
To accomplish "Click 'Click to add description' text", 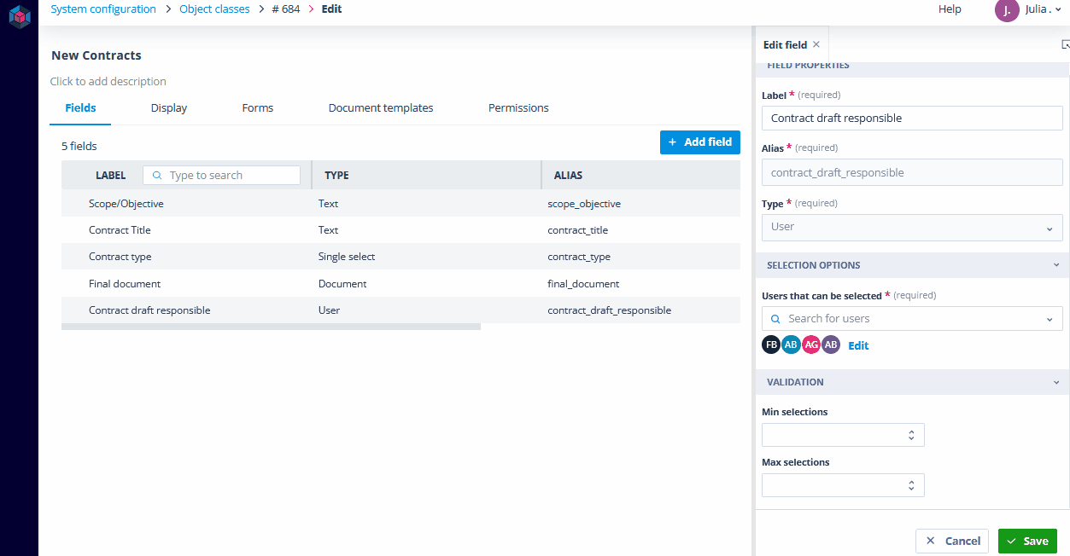I will [x=108, y=82].
